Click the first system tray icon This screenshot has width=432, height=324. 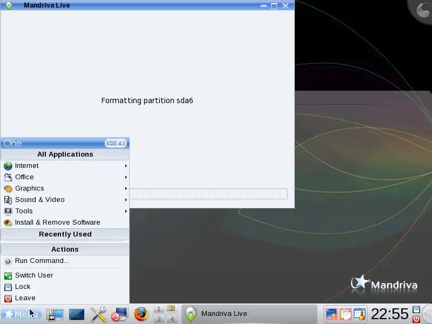coord(331,314)
